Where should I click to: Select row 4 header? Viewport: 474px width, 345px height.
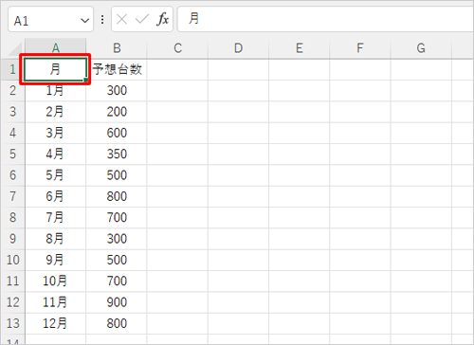[x=12, y=133]
